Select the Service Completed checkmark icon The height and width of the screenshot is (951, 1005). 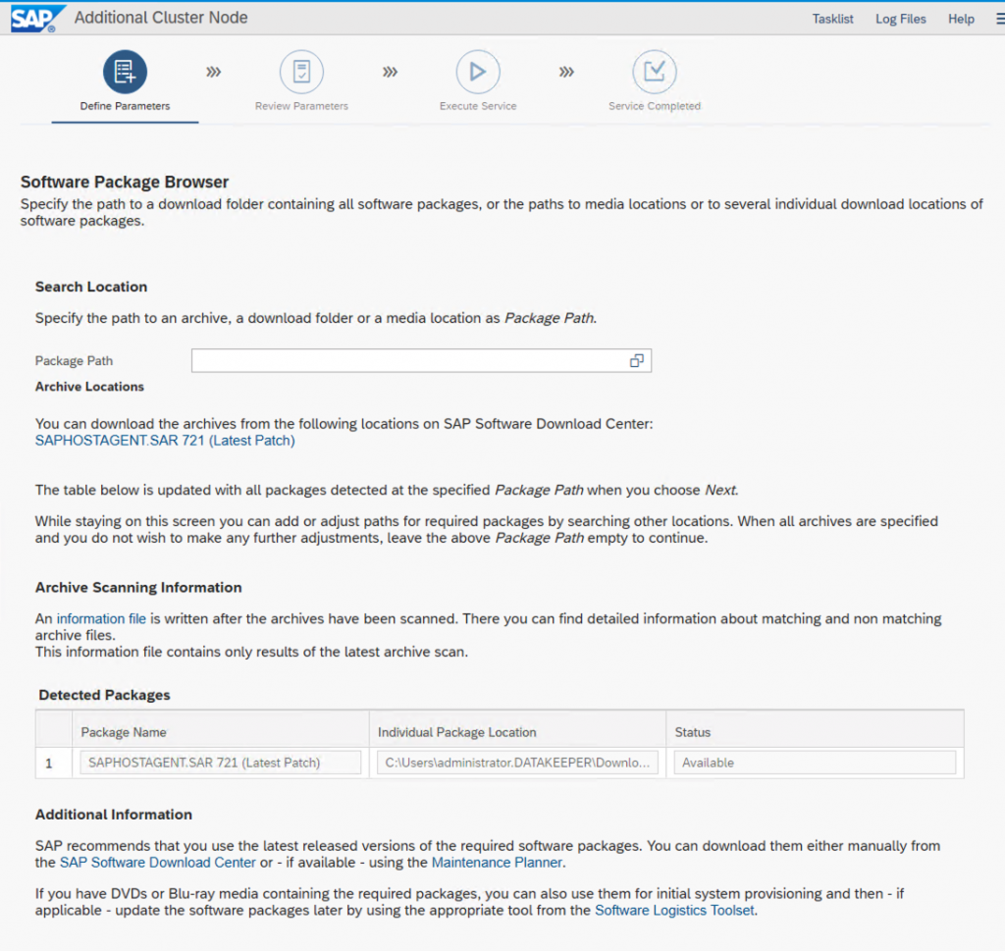(x=655, y=72)
